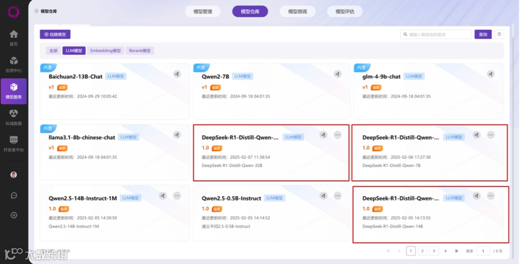The height and width of the screenshot is (264, 520).
Task: Click the DeepSeek-R1-Distill-Qwen-32B description text
Action: click(232, 165)
